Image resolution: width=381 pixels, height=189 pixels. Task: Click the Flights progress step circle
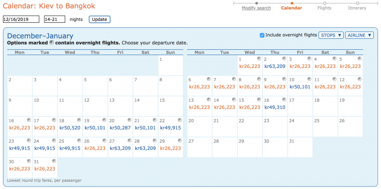pos(324,3)
